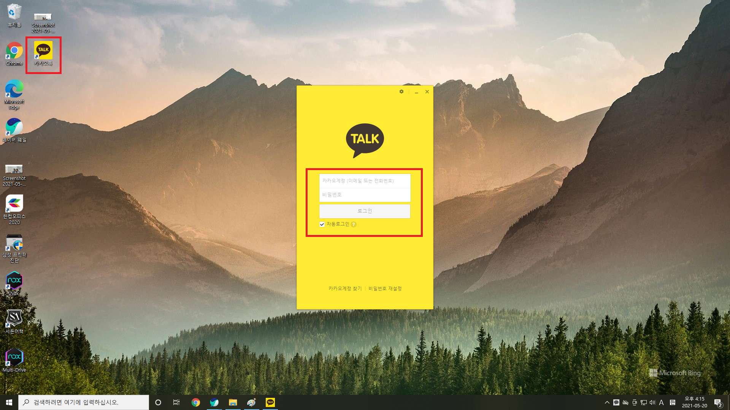This screenshot has width=730, height=410.
Task: Open Cortana circle on taskbar
Action: [x=158, y=402]
